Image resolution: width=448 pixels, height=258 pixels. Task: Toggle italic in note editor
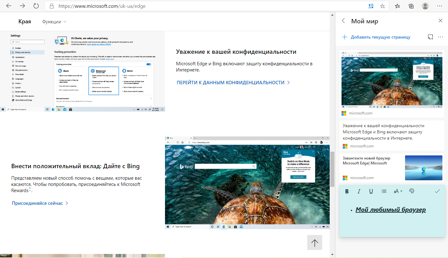pyautogui.click(x=359, y=191)
